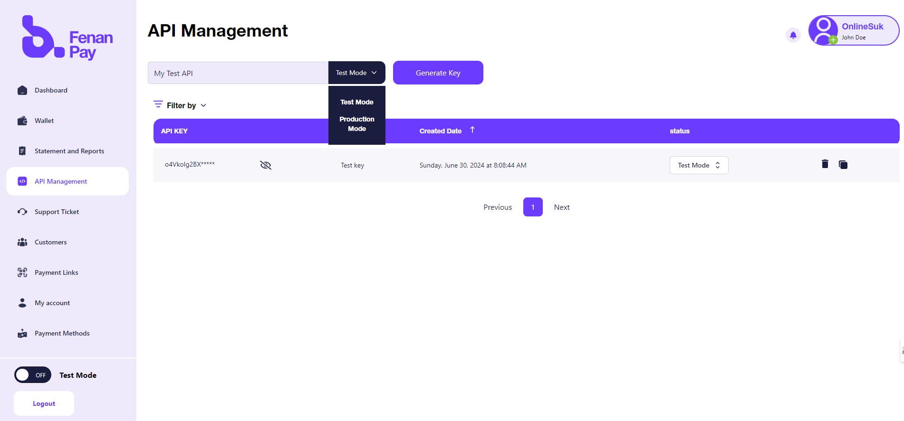Click the My Test API name field
The height and width of the screenshot is (421, 904).
[x=238, y=73]
